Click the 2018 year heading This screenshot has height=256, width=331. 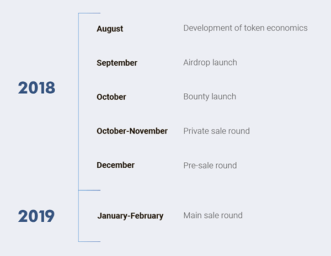[36, 88]
